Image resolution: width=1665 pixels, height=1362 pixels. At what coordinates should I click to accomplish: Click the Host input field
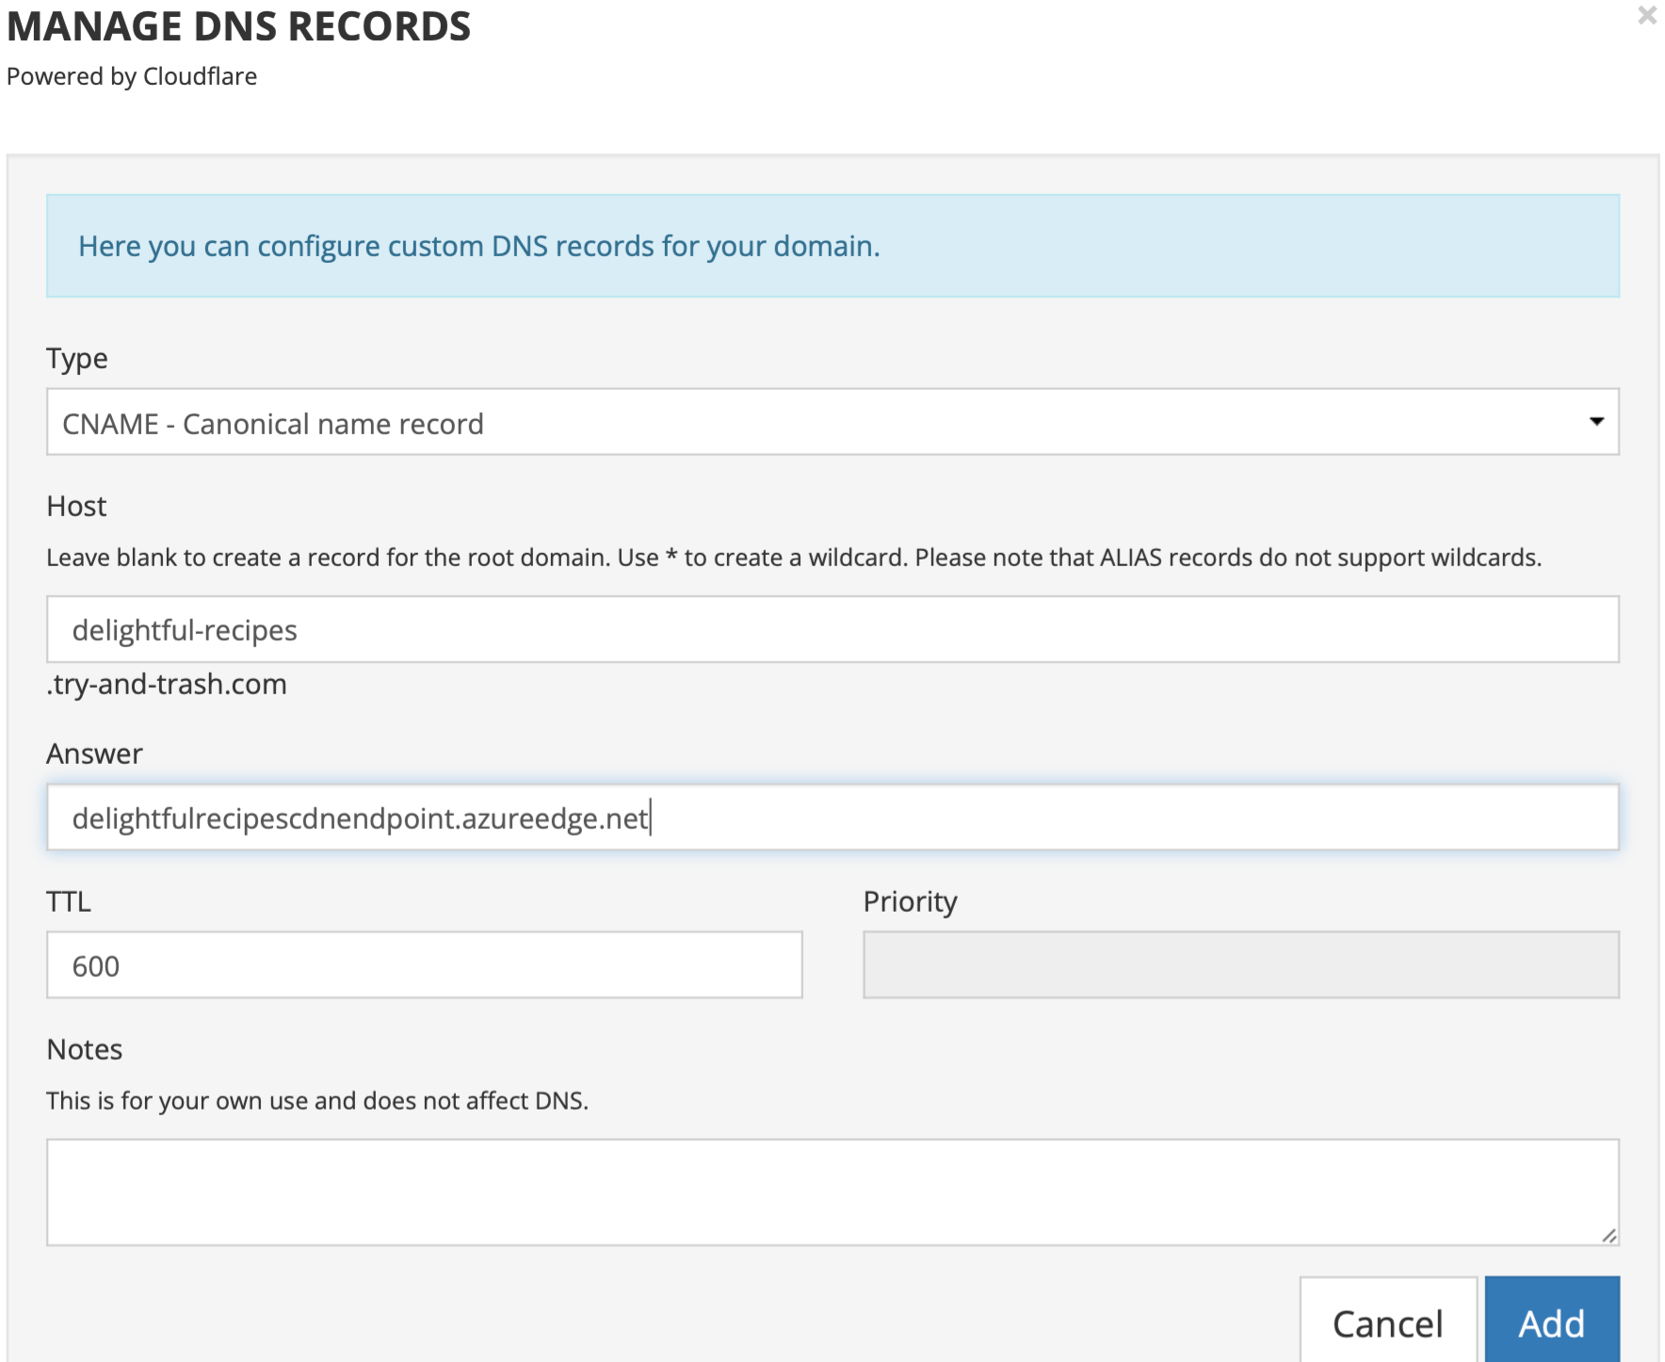pos(832,629)
